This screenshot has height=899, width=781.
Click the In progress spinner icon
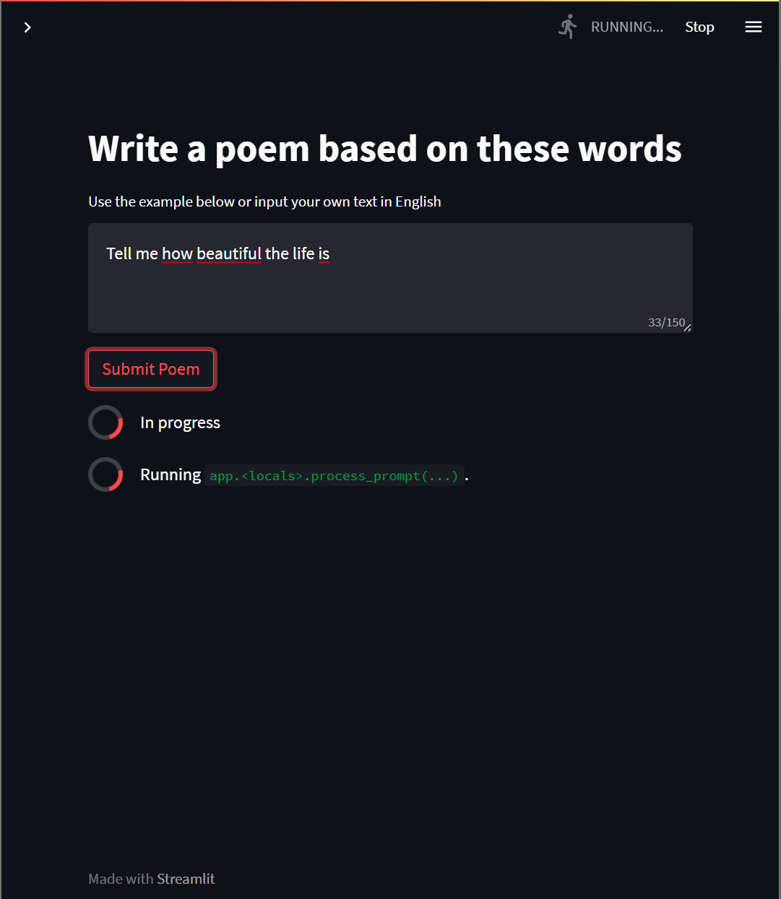[x=105, y=422]
